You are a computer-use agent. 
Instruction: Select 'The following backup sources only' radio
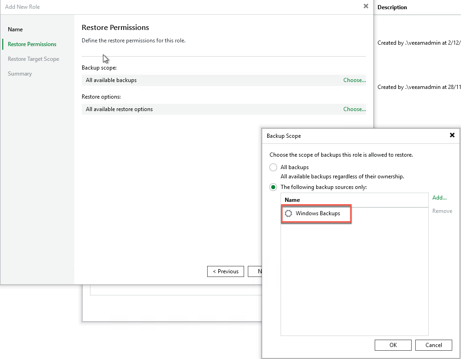click(x=273, y=187)
